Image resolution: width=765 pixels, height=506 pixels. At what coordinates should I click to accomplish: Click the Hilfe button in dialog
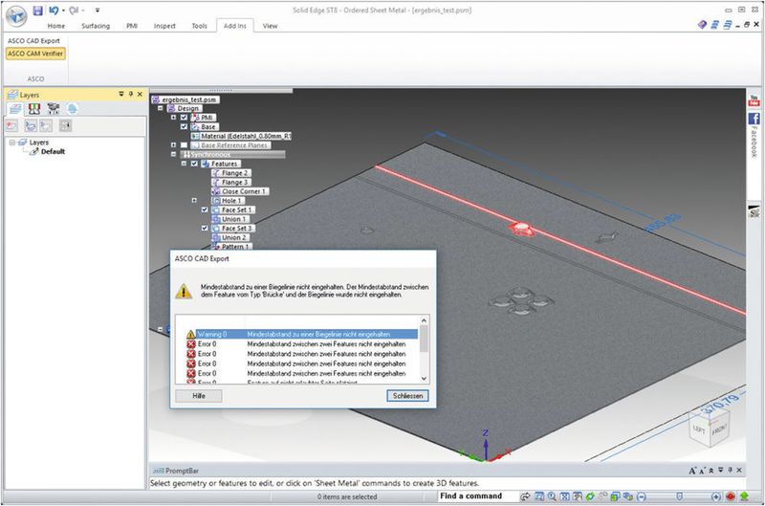click(x=200, y=395)
